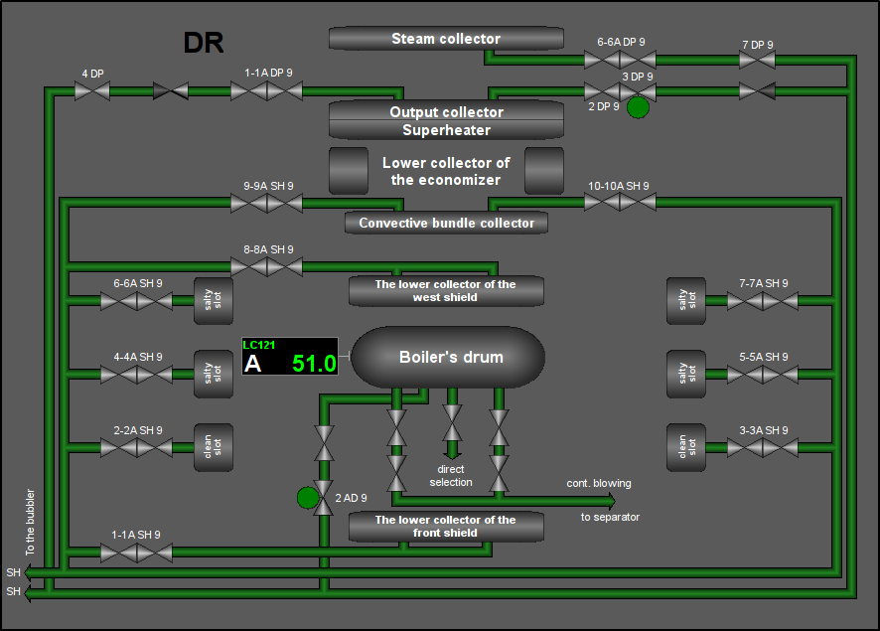Click the clean slot beside 3-3A SH 9

click(x=685, y=447)
